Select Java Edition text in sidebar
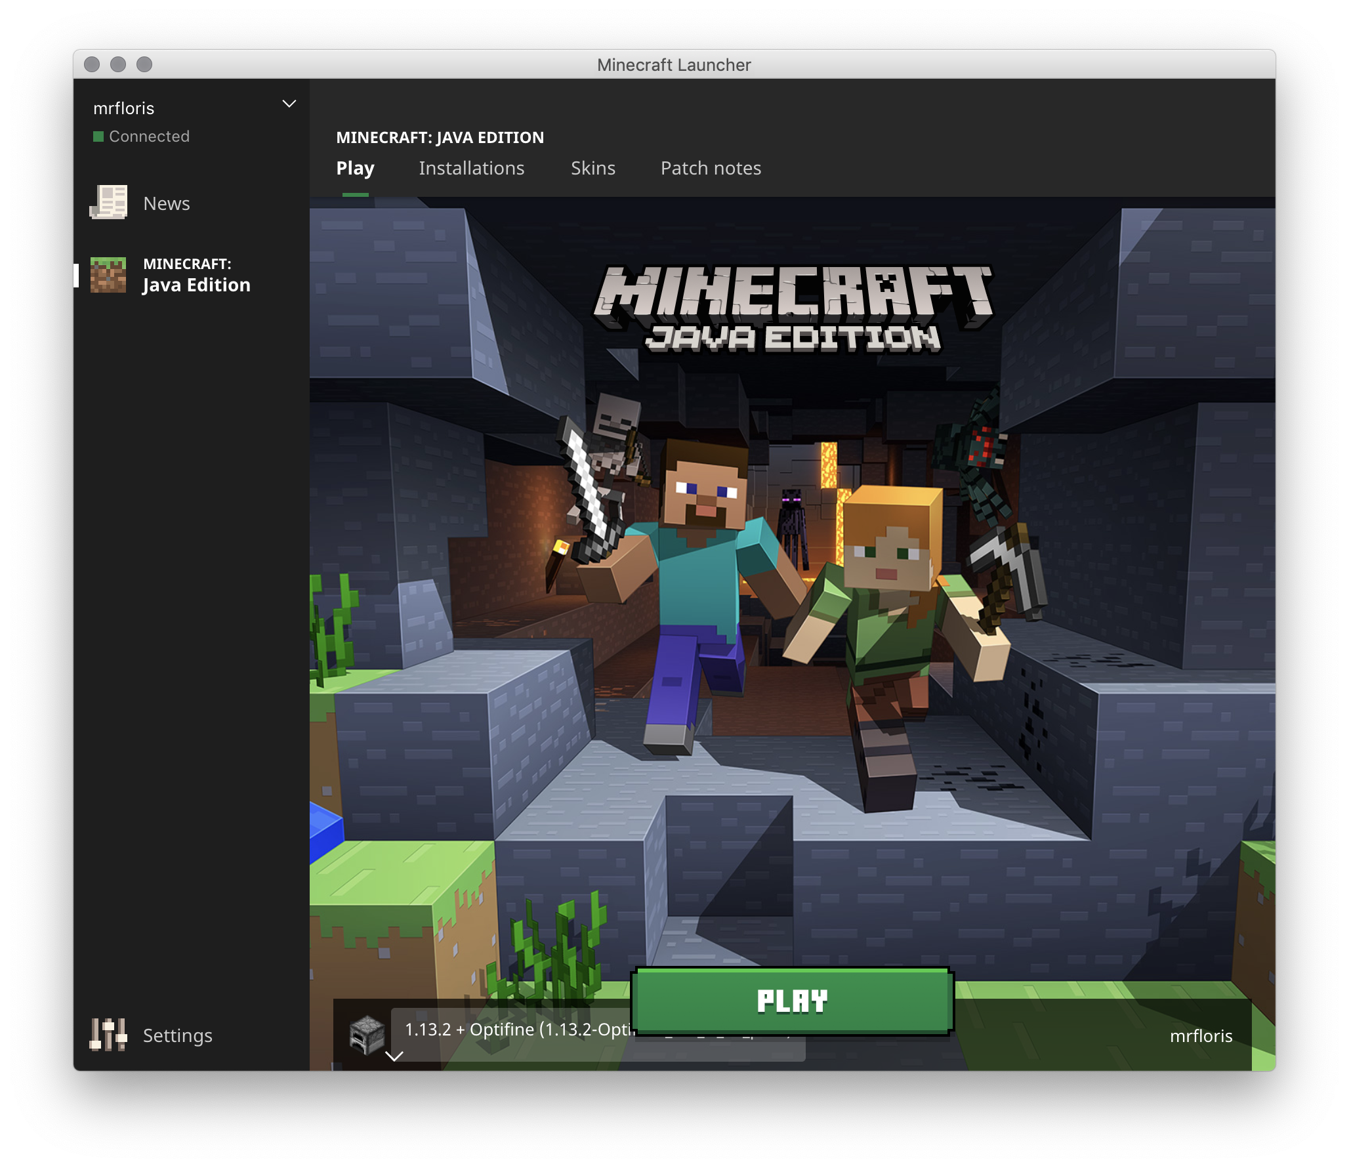This screenshot has width=1349, height=1168. 196,285
